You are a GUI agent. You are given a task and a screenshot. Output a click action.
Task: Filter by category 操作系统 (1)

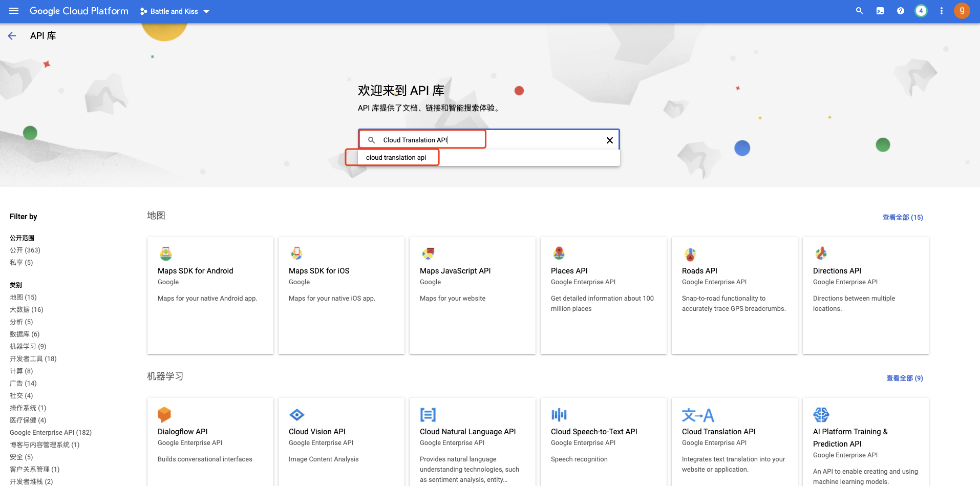(x=28, y=408)
